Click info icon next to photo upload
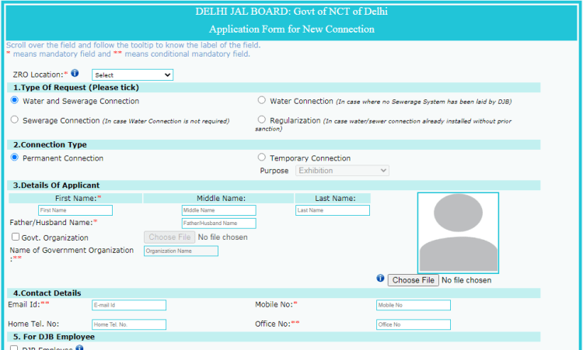This screenshot has height=350, width=583. pos(380,278)
